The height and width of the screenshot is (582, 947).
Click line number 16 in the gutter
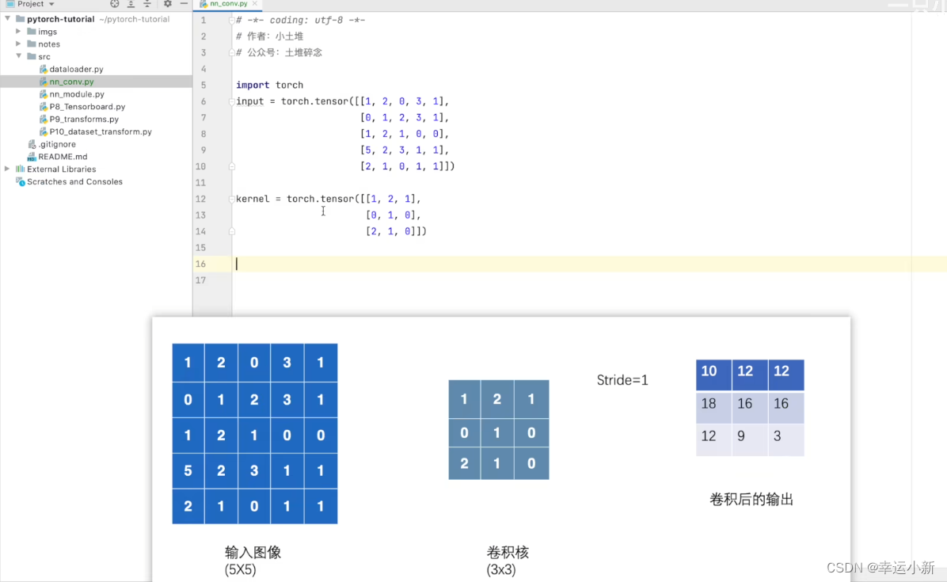200,264
